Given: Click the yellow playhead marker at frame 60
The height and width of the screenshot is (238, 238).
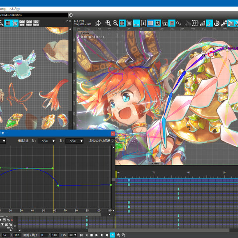Looking at the screenshot, I should [x=116, y=174].
